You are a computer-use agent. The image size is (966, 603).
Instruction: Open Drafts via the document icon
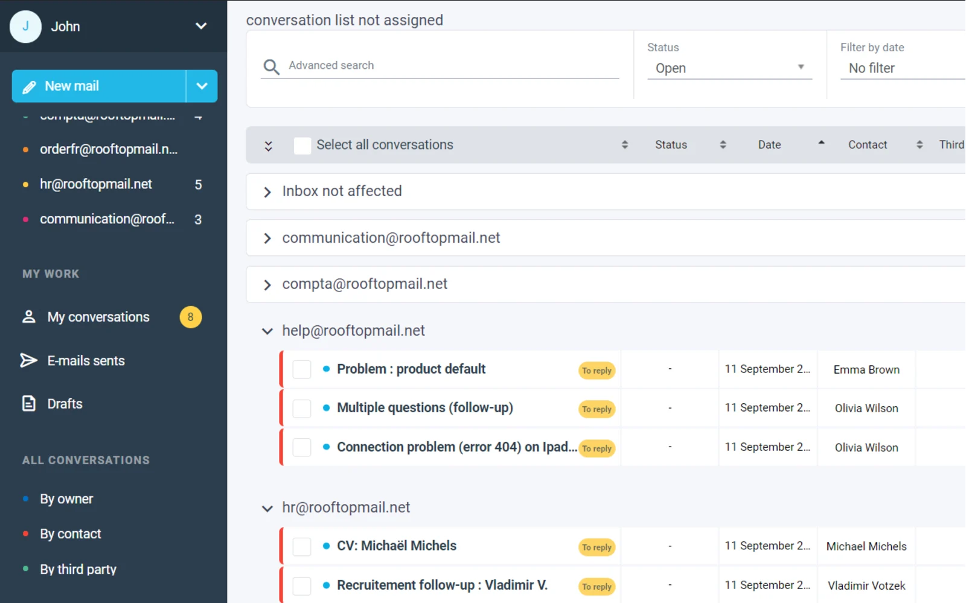[28, 403]
